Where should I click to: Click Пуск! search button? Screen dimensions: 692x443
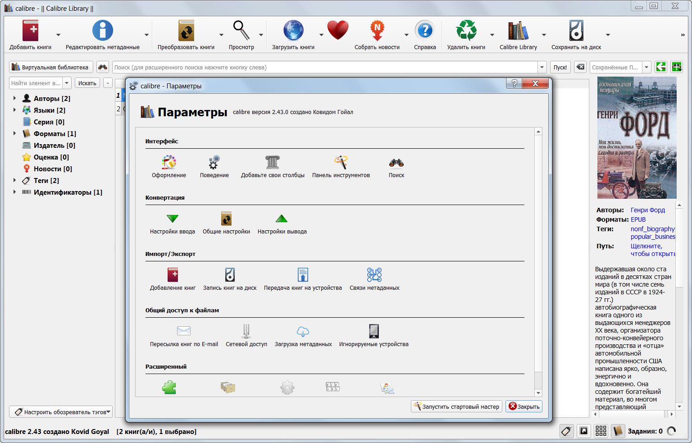560,67
